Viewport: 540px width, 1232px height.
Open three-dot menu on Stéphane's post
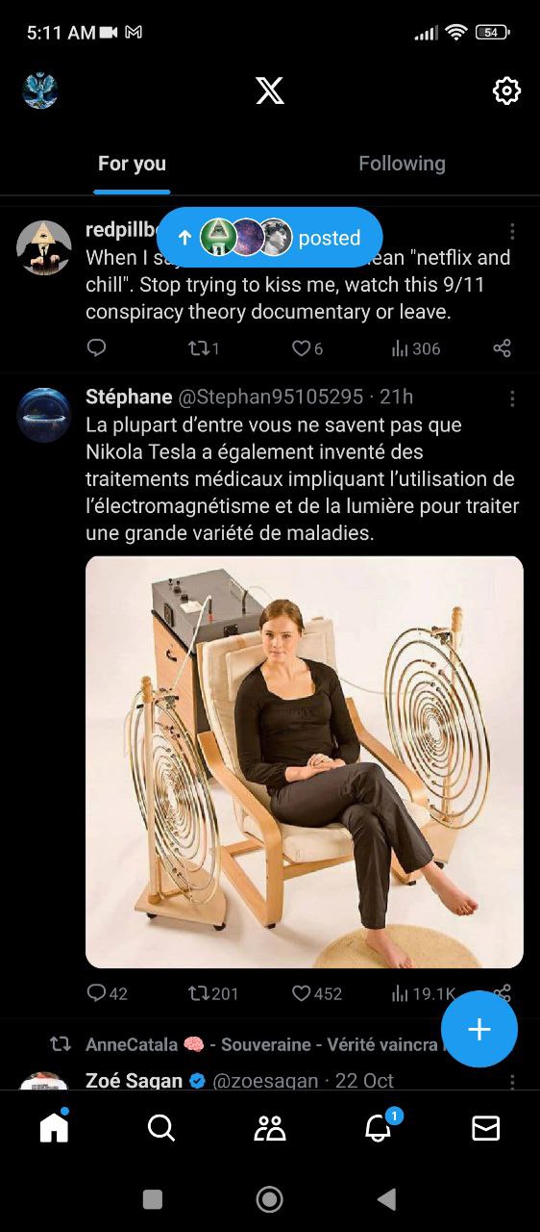click(x=512, y=398)
